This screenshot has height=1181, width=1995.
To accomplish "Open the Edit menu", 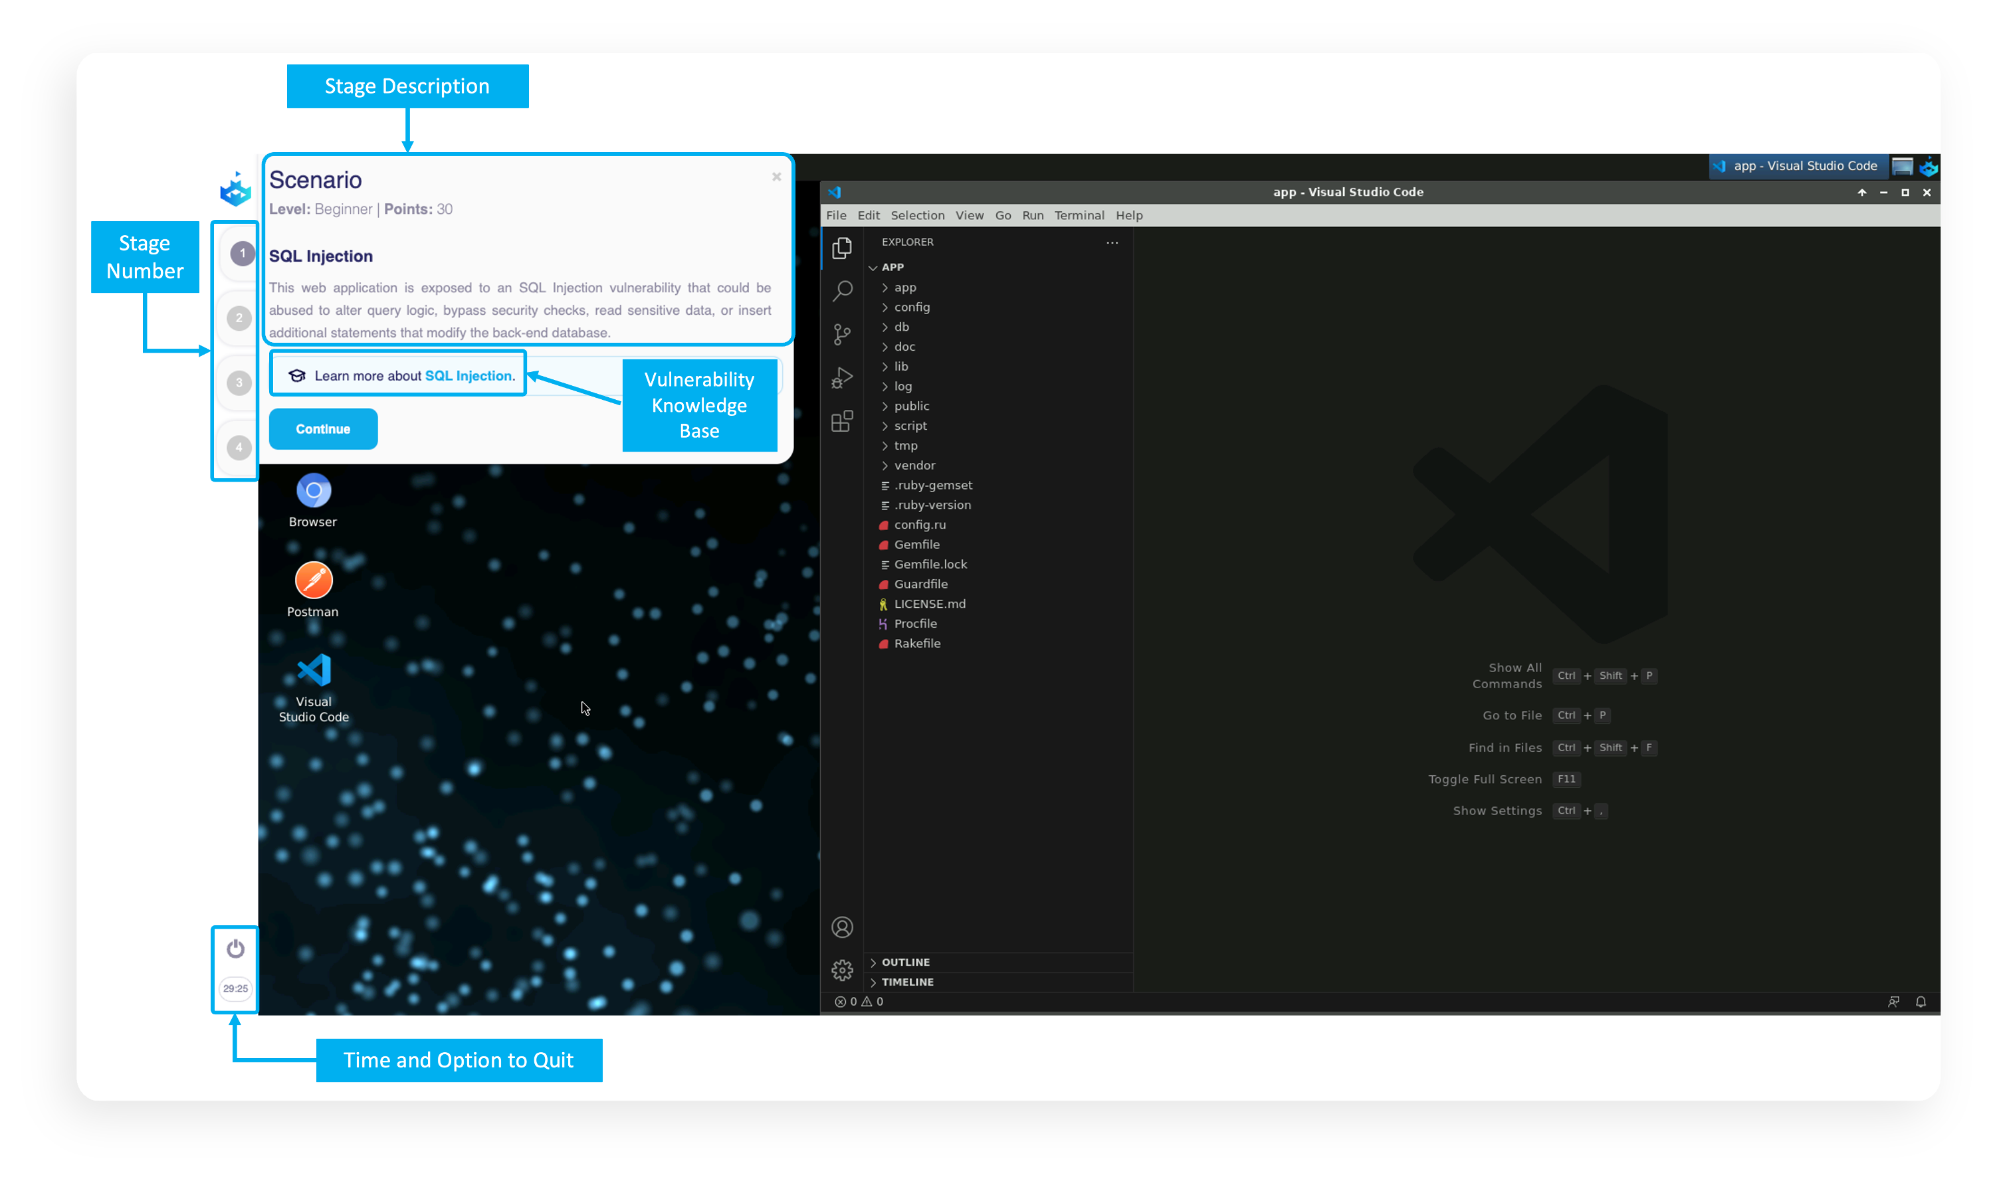I will (868, 216).
